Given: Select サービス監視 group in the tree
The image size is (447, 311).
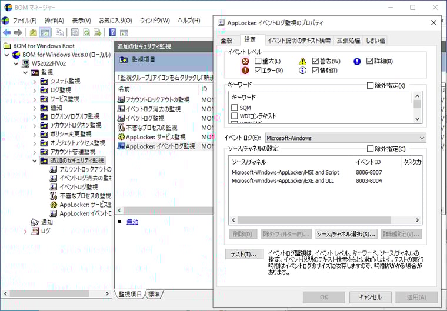Looking at the screenshot, I should tap(65, 99).
